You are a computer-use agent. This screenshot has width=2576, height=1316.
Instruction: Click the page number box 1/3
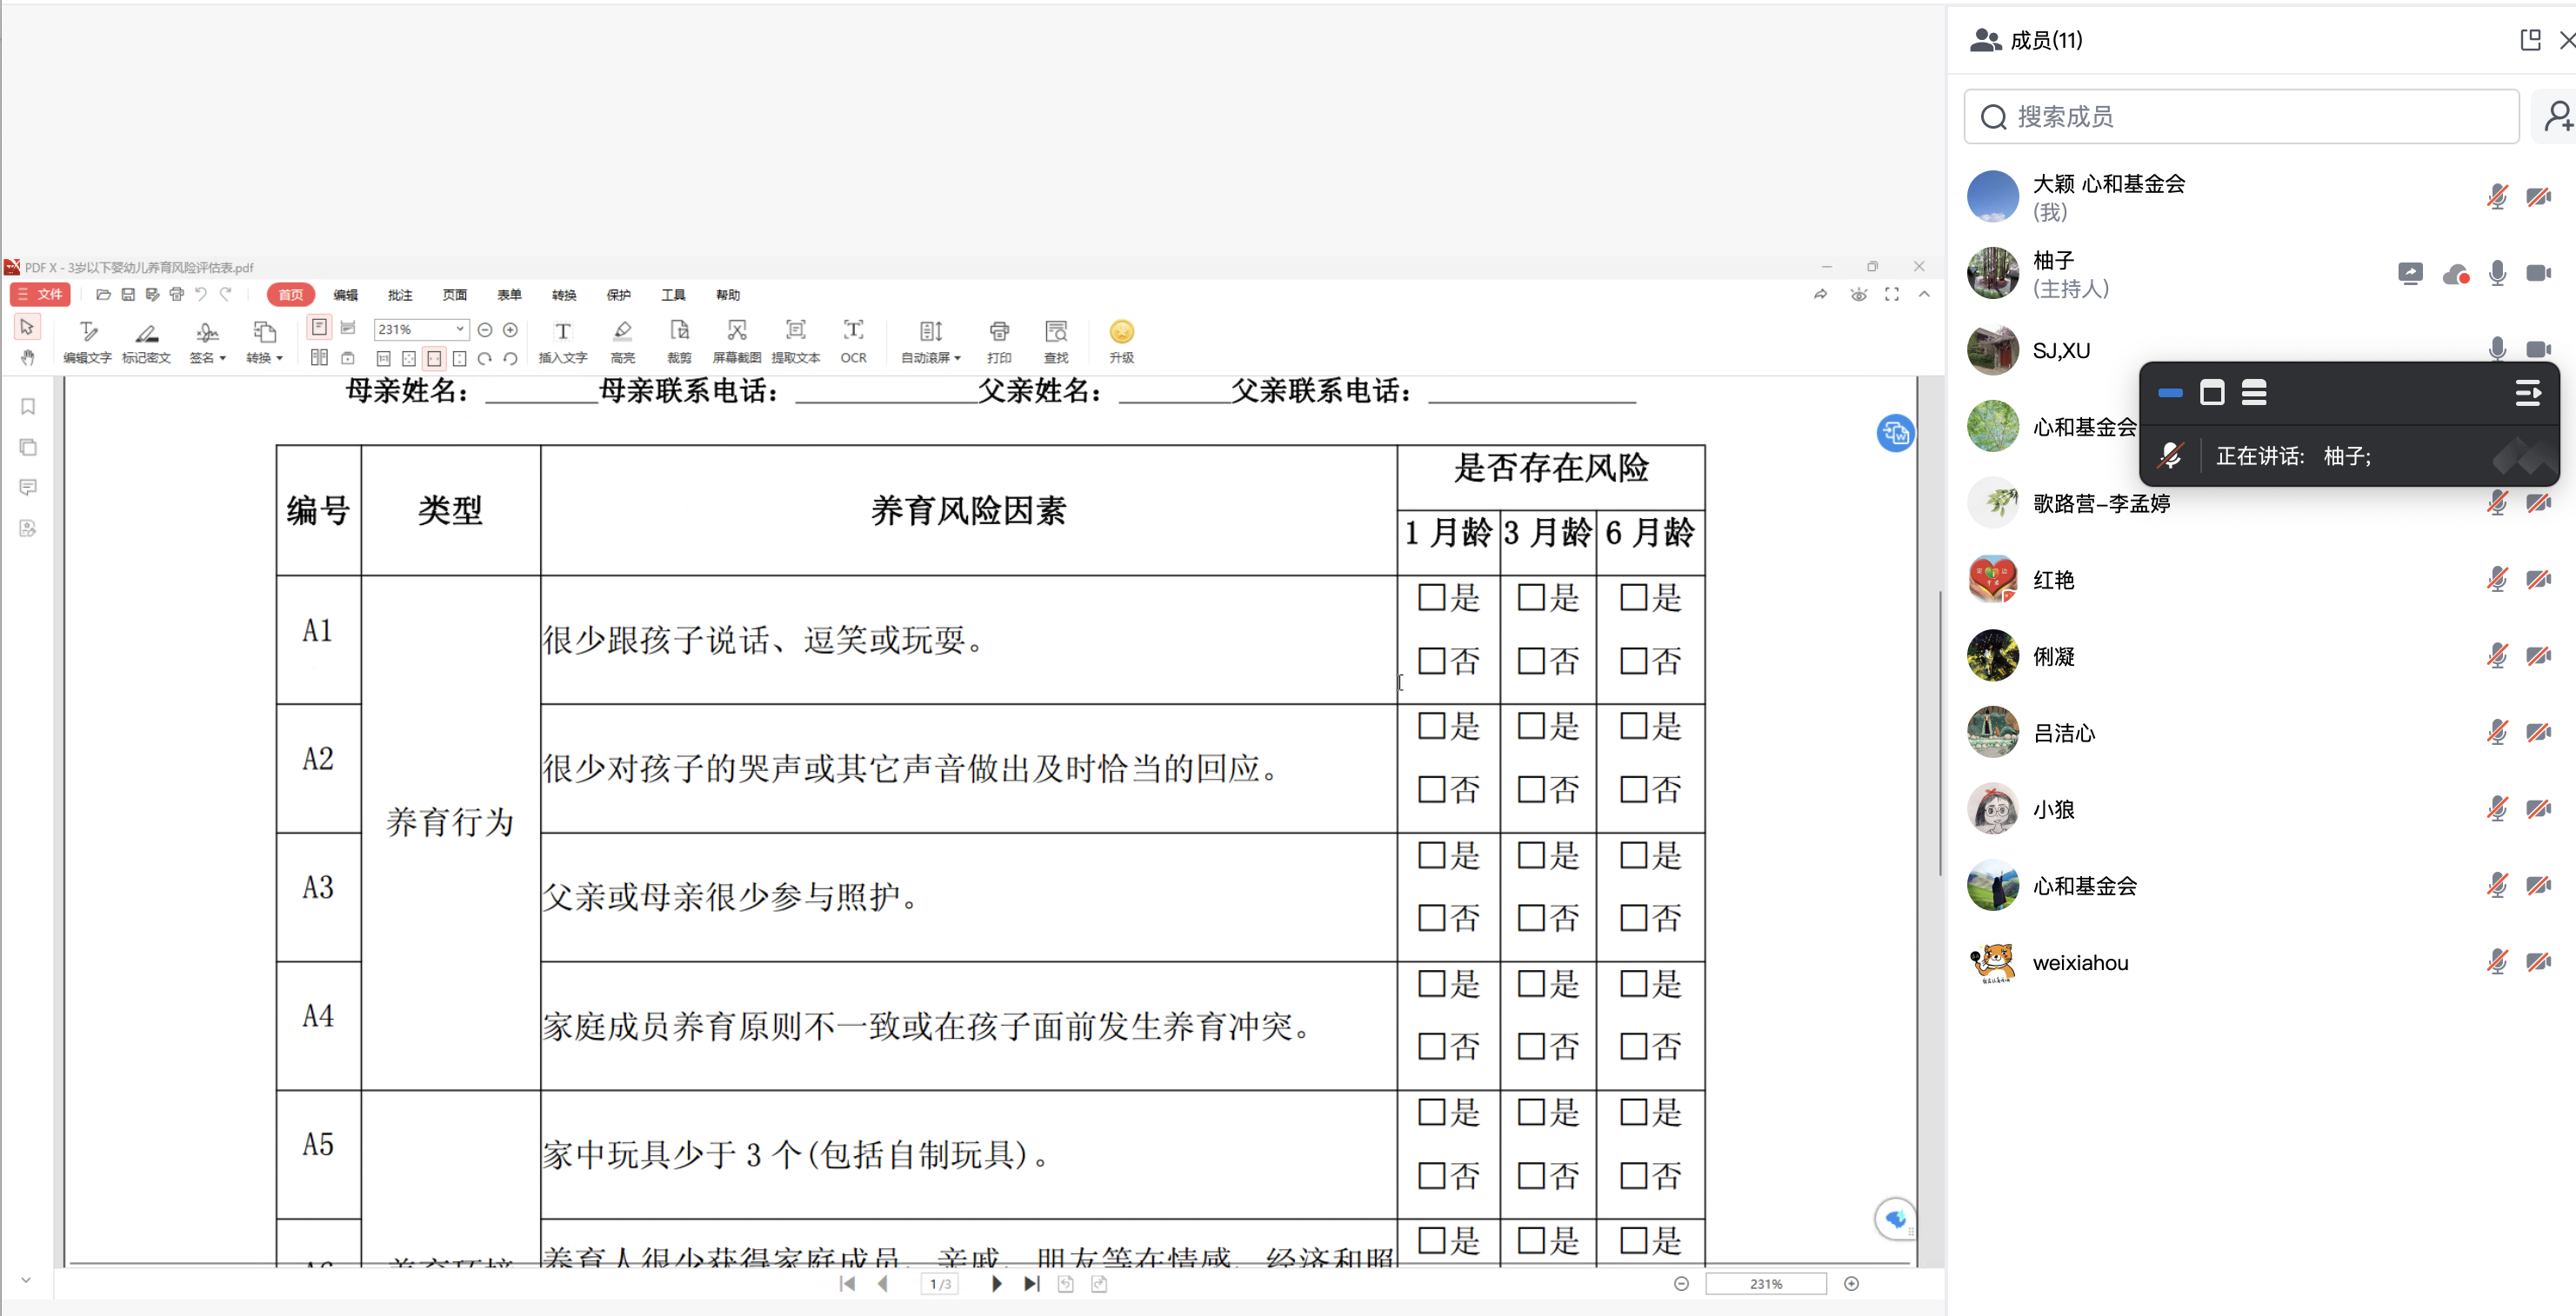pos(940,1284)
